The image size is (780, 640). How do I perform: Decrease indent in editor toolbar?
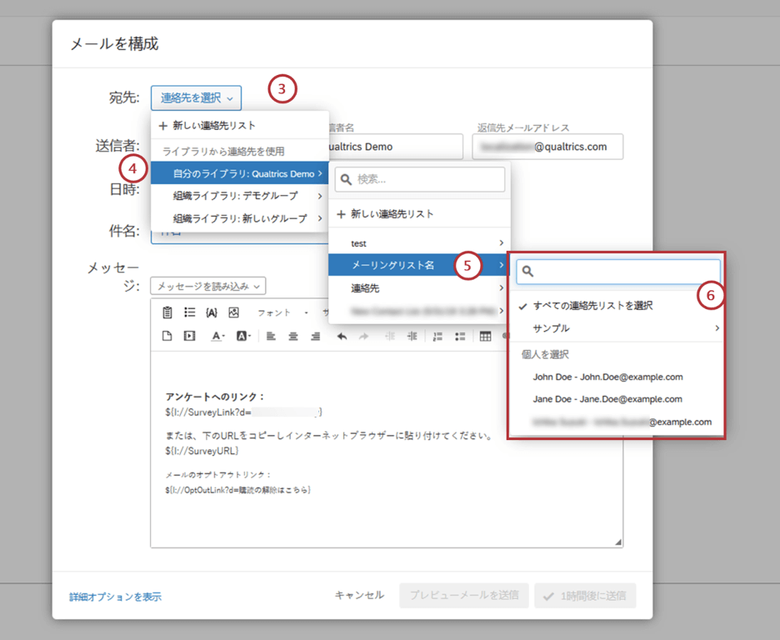390,337
